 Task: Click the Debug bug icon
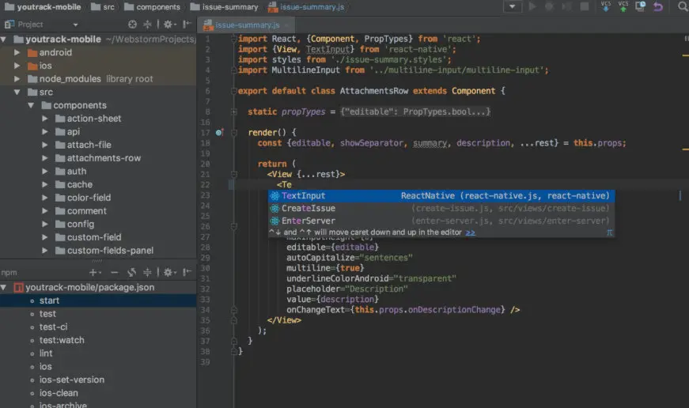549,6
